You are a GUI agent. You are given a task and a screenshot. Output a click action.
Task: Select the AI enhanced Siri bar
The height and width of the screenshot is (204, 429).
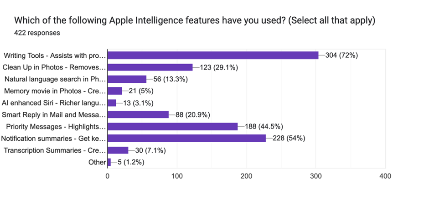[112, 103]
